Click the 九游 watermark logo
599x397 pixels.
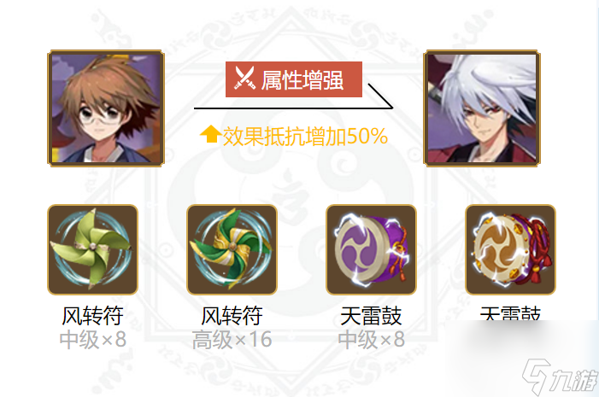pyautogui.click(x=560, y=377)
